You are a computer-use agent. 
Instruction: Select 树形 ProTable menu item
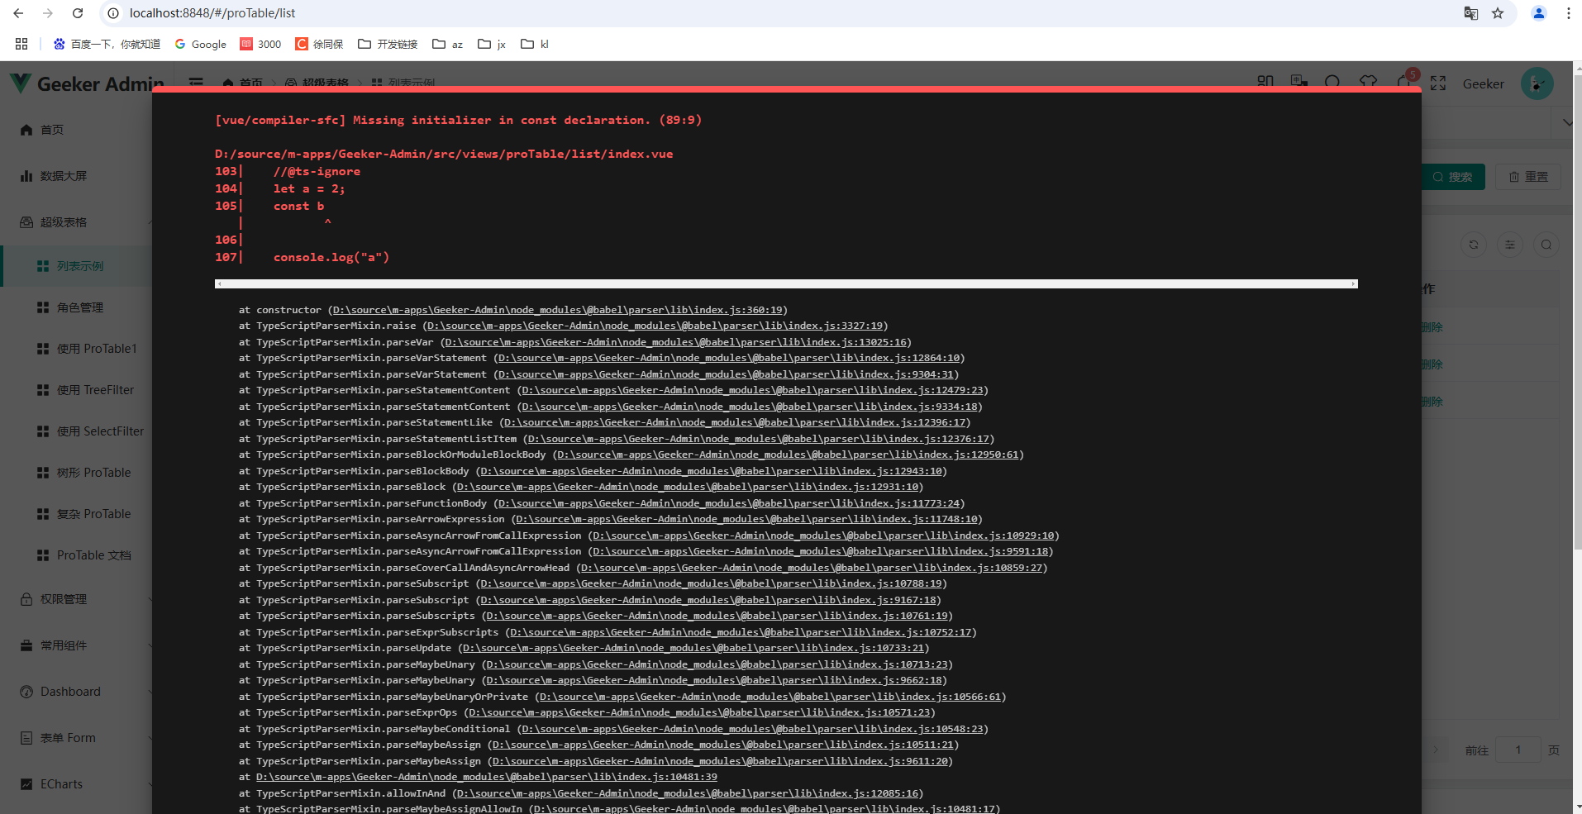(76, 473)
